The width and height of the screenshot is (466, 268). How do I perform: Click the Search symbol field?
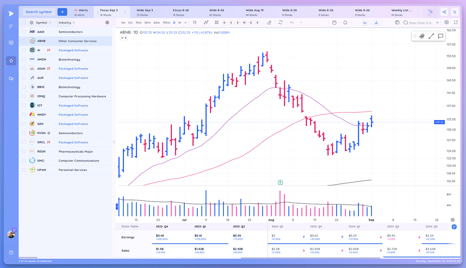pos(39,12)
